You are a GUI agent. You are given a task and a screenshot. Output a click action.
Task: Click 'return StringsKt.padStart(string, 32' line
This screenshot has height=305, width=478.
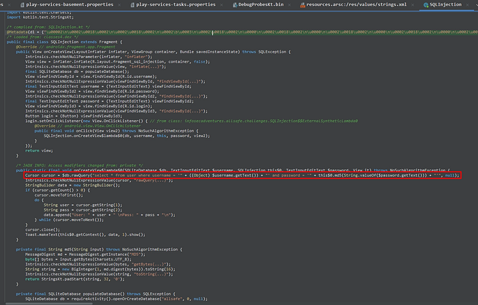74,279
